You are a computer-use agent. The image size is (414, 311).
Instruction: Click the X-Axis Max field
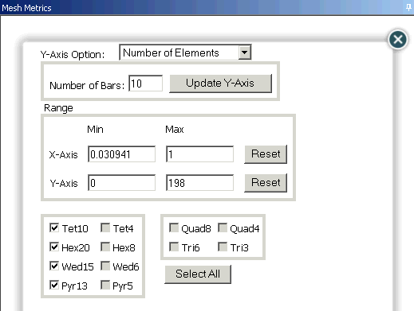click(x=199, y=154)
